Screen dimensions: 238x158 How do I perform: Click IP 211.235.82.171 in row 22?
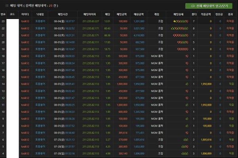90,29
